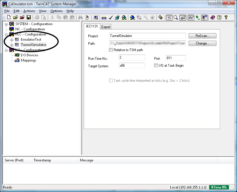237x192 pixels.
Task: Click the boxed question mark icon
Action: pyautogui.click(x=219, y=18)
